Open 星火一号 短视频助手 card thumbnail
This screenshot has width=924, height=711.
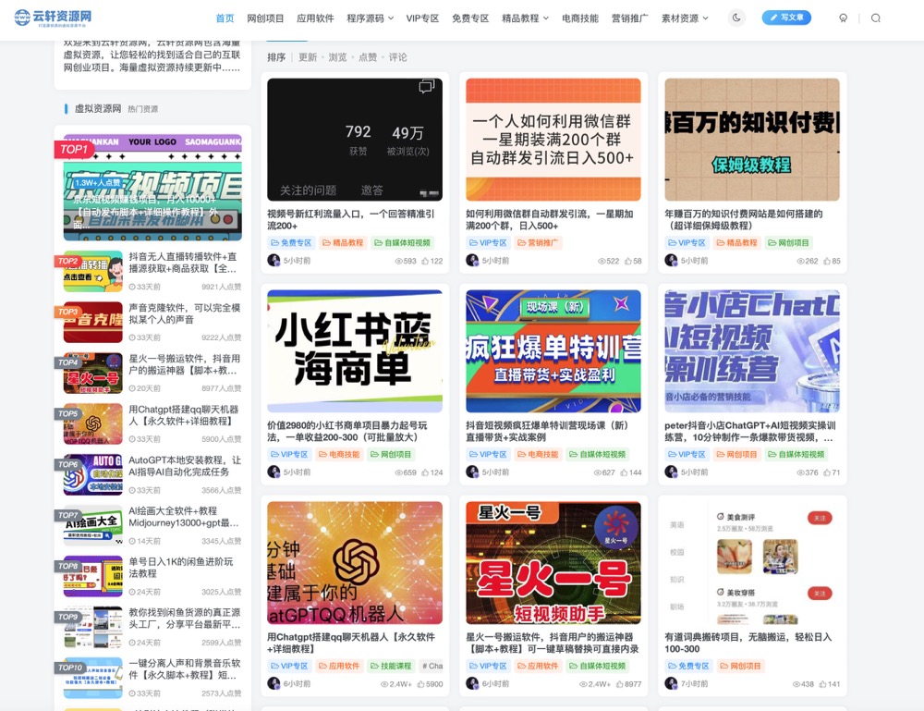tap(553, 563)
